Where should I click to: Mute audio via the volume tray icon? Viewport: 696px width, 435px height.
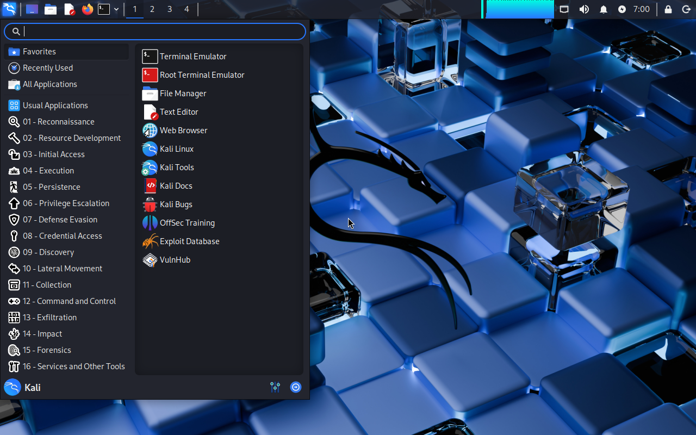click(584, 9)
